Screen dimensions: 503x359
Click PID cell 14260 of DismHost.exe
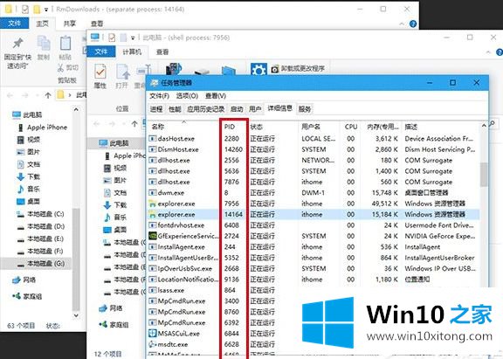click(233, 149)
